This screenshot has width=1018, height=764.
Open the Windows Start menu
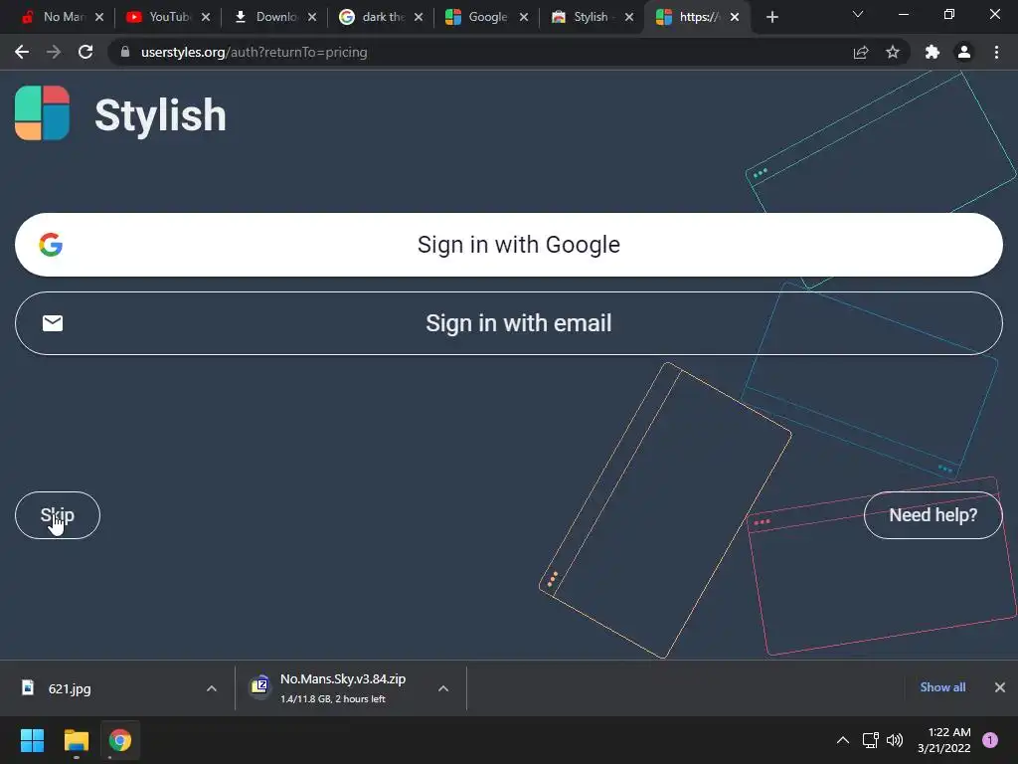coord(32,740)
